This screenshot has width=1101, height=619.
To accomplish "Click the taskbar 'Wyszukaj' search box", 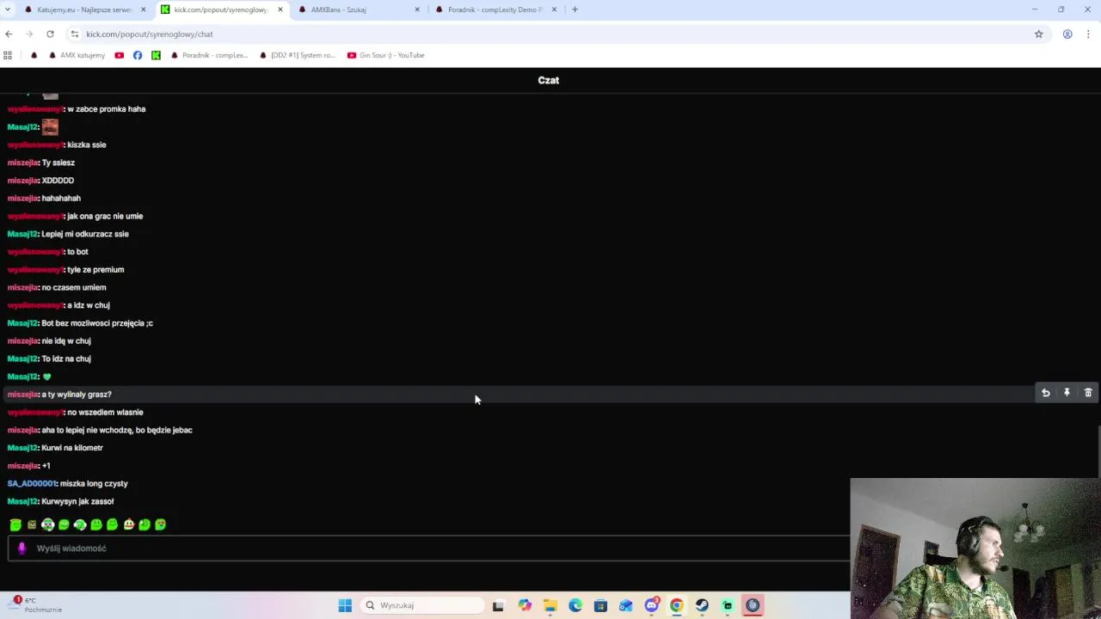I will coord(422,605).
